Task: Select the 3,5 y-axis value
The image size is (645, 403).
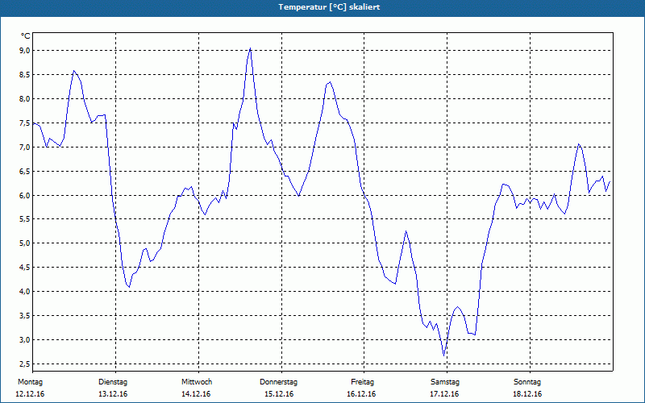Action: pyautogui.click(x=25, y=315)
